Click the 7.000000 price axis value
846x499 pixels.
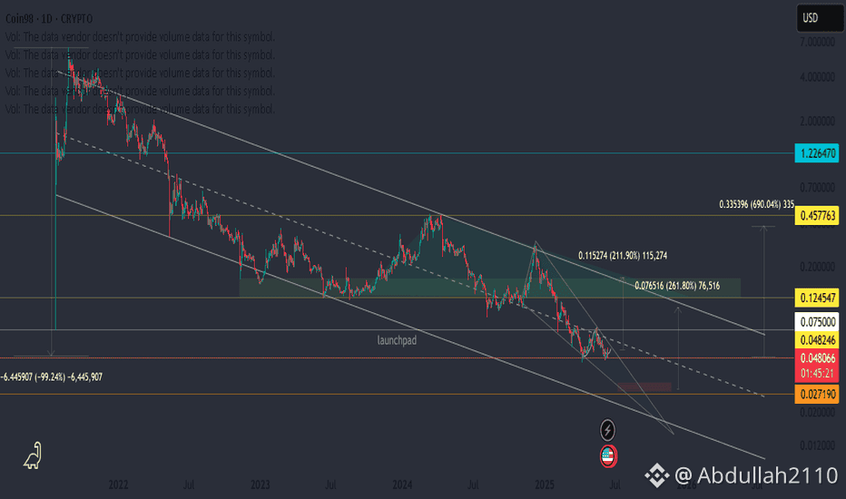click(x=817, y=42)
